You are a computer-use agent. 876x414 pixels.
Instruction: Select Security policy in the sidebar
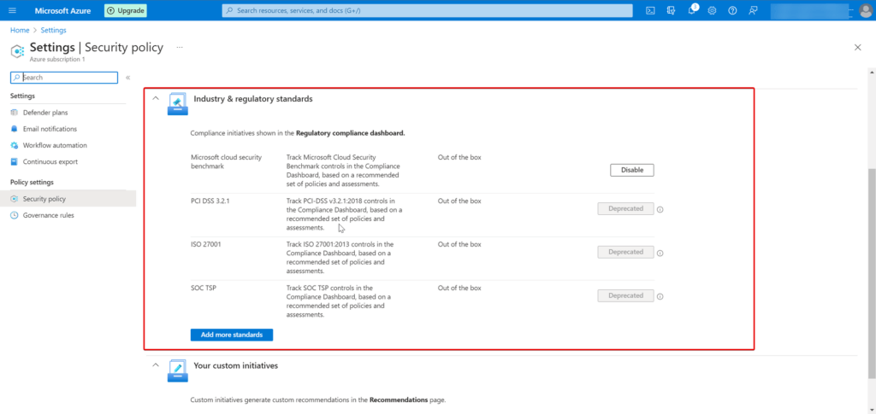click(x=68, y=199)
